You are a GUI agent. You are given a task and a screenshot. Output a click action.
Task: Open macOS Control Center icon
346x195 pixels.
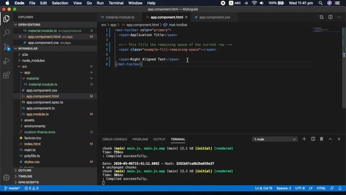(337, 3)
